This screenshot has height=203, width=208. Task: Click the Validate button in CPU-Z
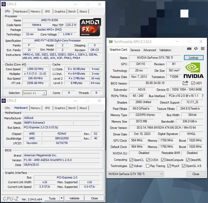tap(75, 198)
